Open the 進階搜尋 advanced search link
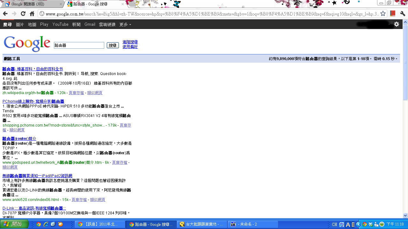408x229 pixels. coord(130,42)
